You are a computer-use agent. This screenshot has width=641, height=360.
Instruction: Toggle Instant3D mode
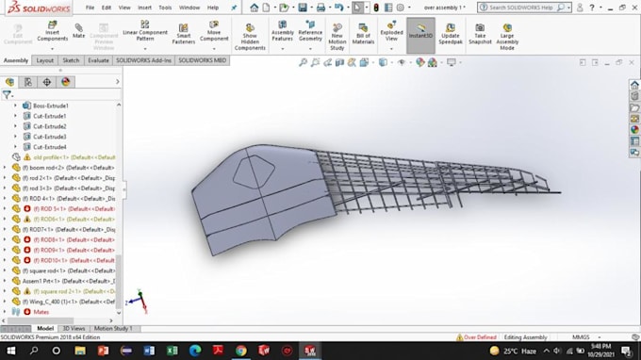[x=420, y=36]
